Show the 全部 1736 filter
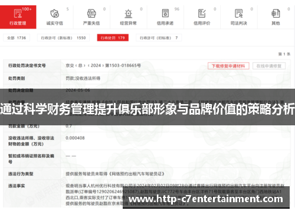The height and width of the screenshot is (214, 295). point(17,38)
